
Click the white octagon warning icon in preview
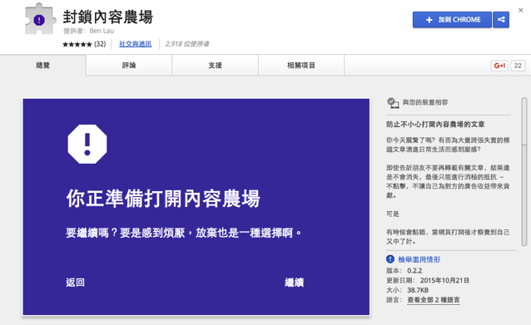coord(87,144)
